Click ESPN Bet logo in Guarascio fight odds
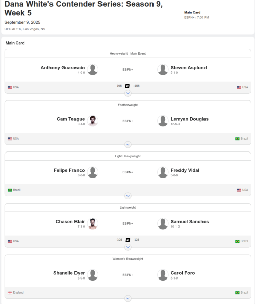255x304 pixels. coord(127,86)
